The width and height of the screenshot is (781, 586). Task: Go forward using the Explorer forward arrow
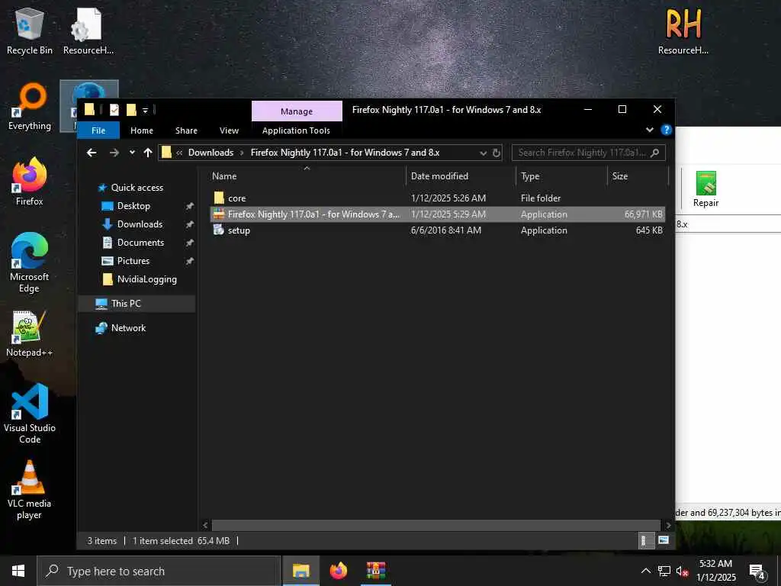(x=114, y=153)
